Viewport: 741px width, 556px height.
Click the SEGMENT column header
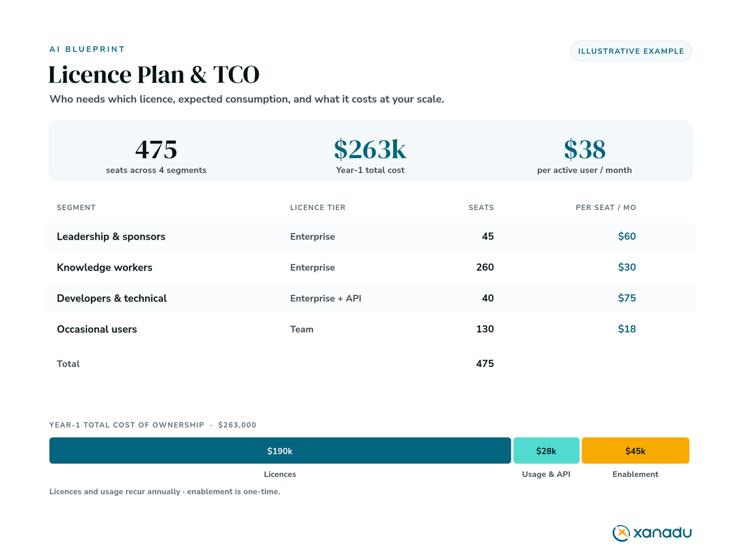76,208
